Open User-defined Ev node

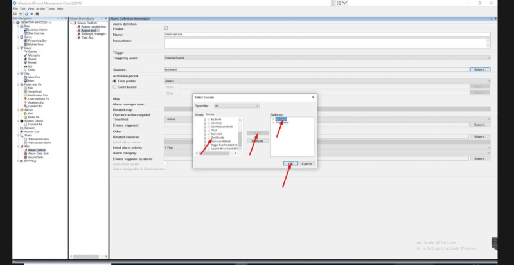point(39,98)
